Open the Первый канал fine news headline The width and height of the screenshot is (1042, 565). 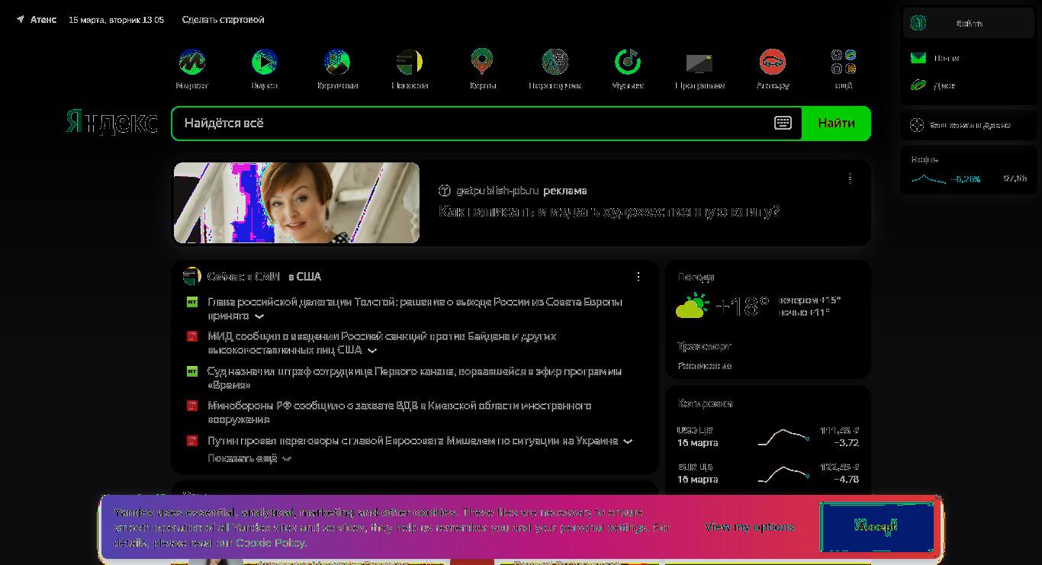(x=414, y=378)
